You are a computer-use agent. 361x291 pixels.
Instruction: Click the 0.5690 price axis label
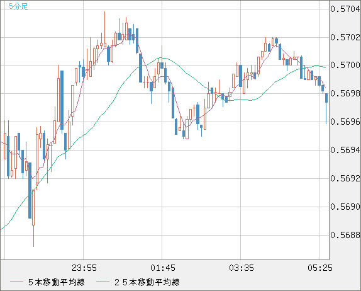point(345,207)
